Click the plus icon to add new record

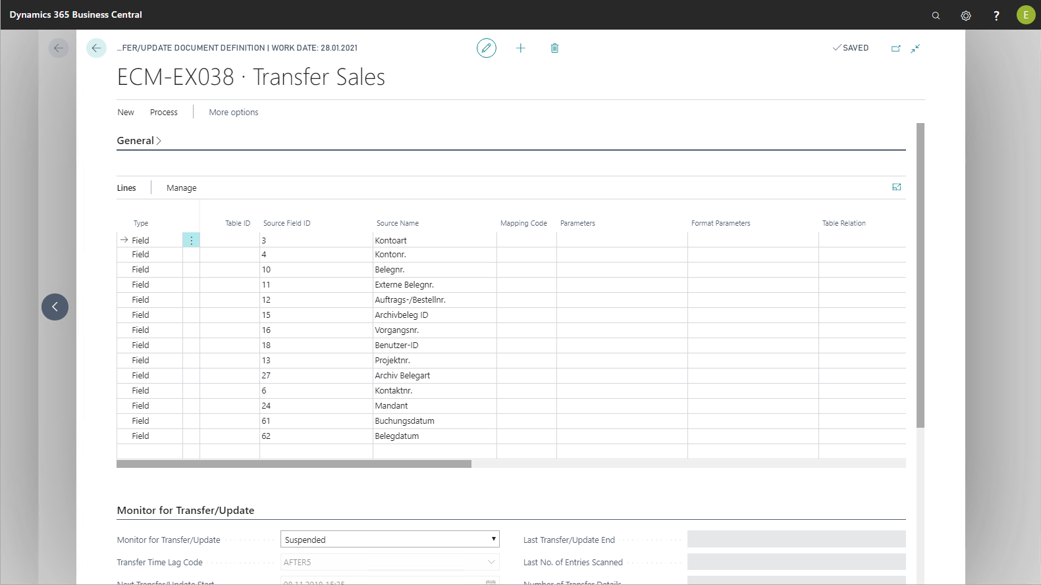coord(521,48)
